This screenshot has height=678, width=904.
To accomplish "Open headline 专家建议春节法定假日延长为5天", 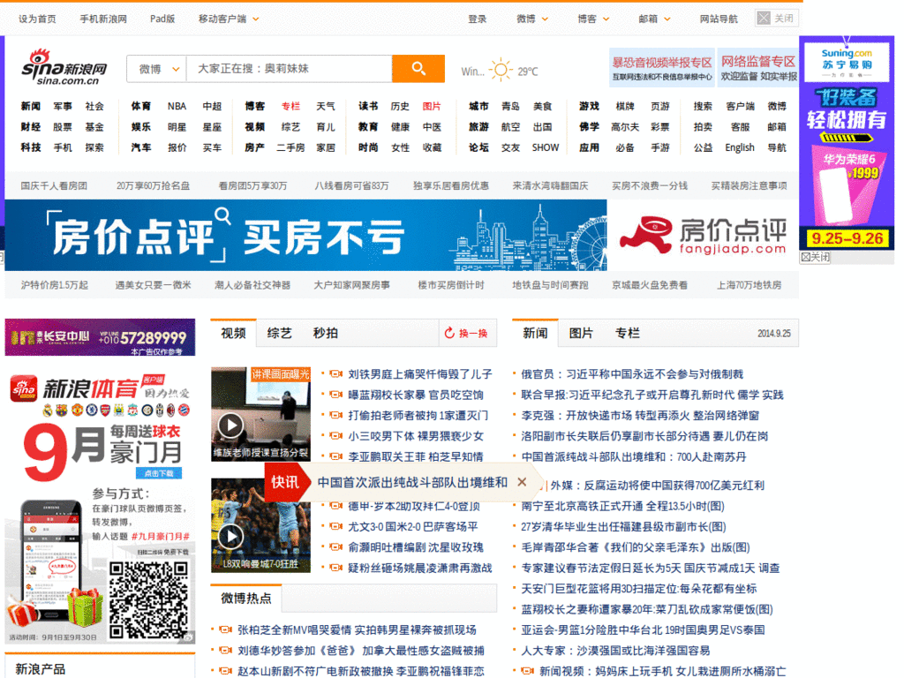I will tap(650, 568).
